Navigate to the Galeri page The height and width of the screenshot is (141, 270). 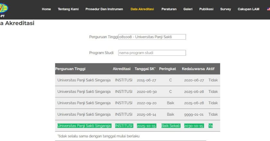(188, 9)
